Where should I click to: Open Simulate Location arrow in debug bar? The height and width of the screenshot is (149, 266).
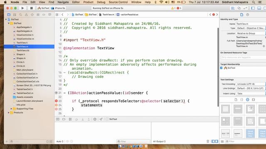click(x=101, y=119)
